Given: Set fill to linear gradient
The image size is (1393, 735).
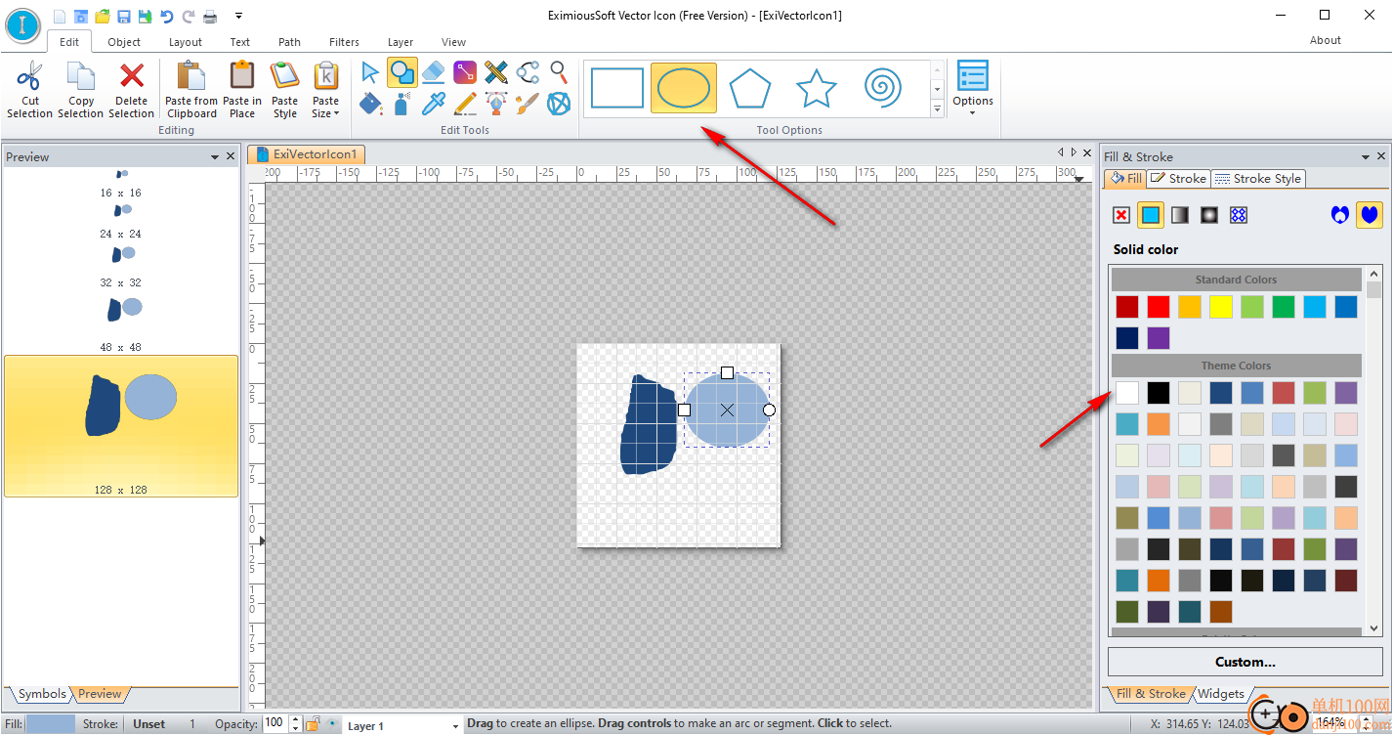Looking at the screenshot, I should tap(1180, 215).
